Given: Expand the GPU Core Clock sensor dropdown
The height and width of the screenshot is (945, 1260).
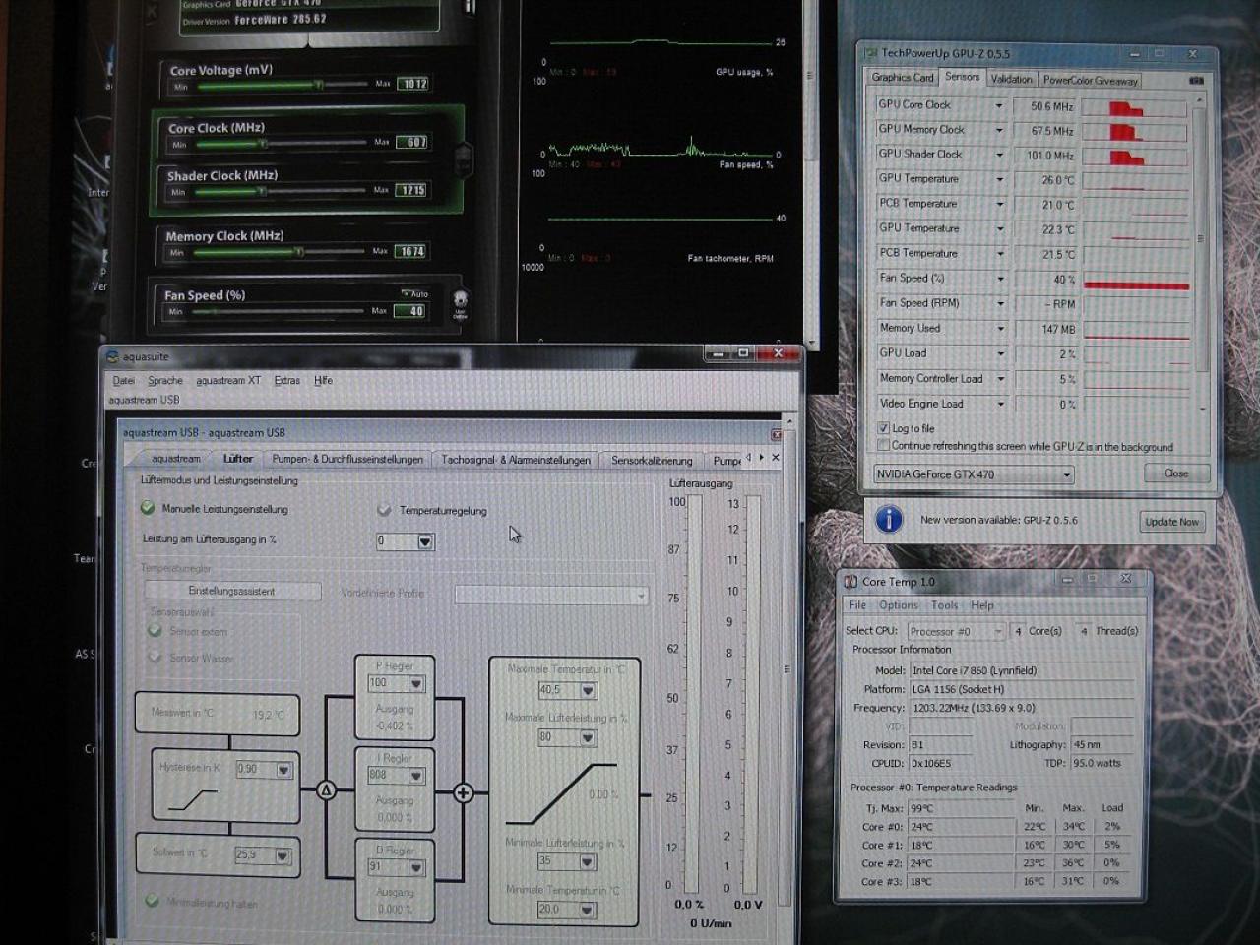Looking at the screenshot, I should tap(998, 105).
